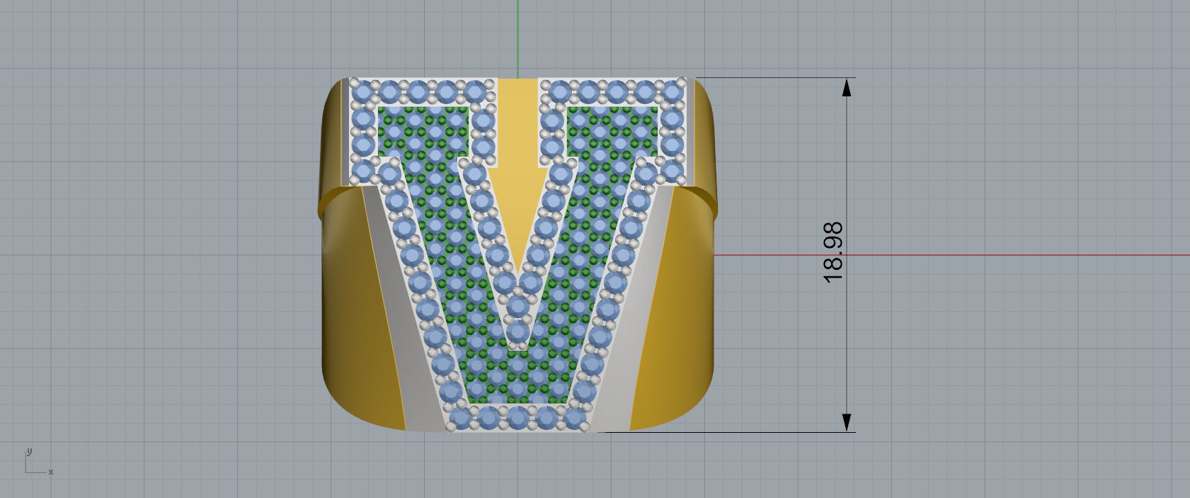
Task: Select the 18.98 dimension text
Action: [x=834, y=252]
